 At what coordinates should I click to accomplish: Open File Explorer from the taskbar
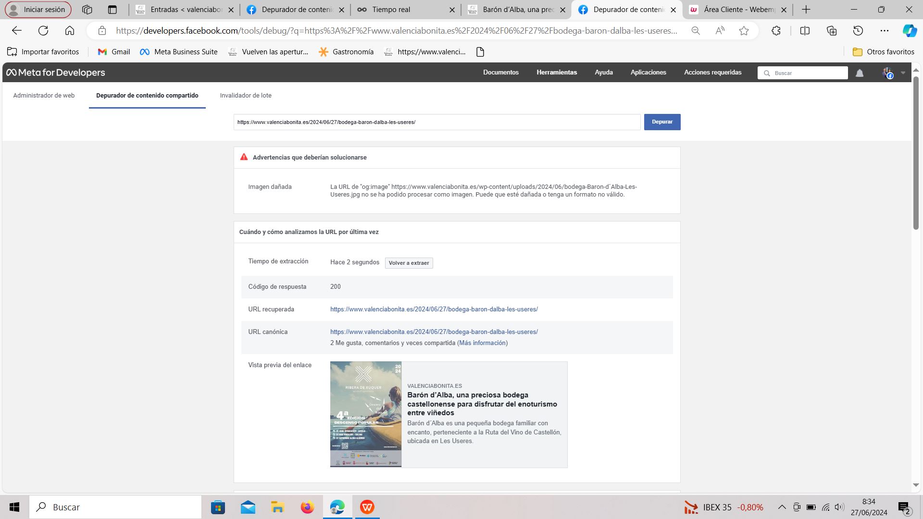(x=277, y=507)
